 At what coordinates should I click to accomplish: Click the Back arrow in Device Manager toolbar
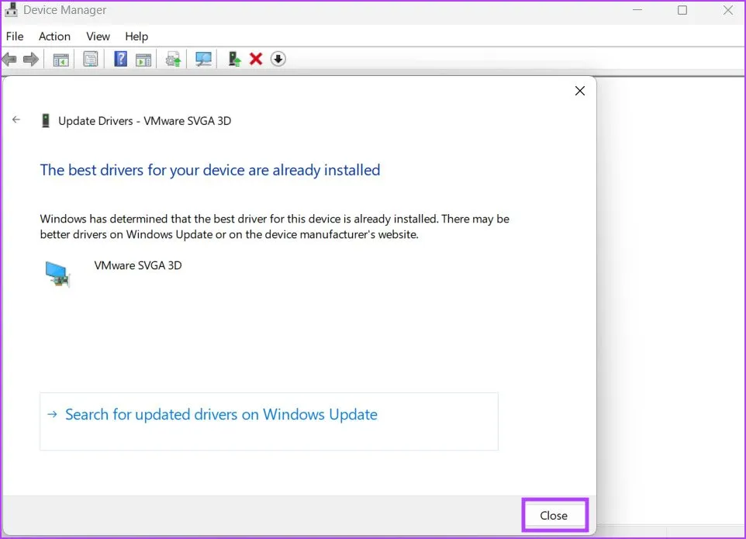[10, 60]
